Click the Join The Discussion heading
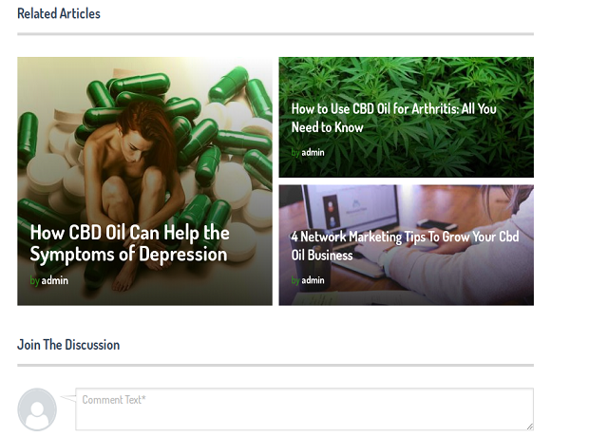608x437 pixels. point(68,345)
